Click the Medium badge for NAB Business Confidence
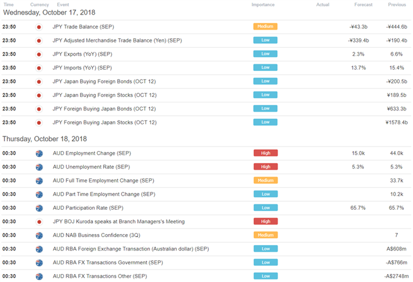This screenshot has height=282, width=413. [x=265, y=235]
